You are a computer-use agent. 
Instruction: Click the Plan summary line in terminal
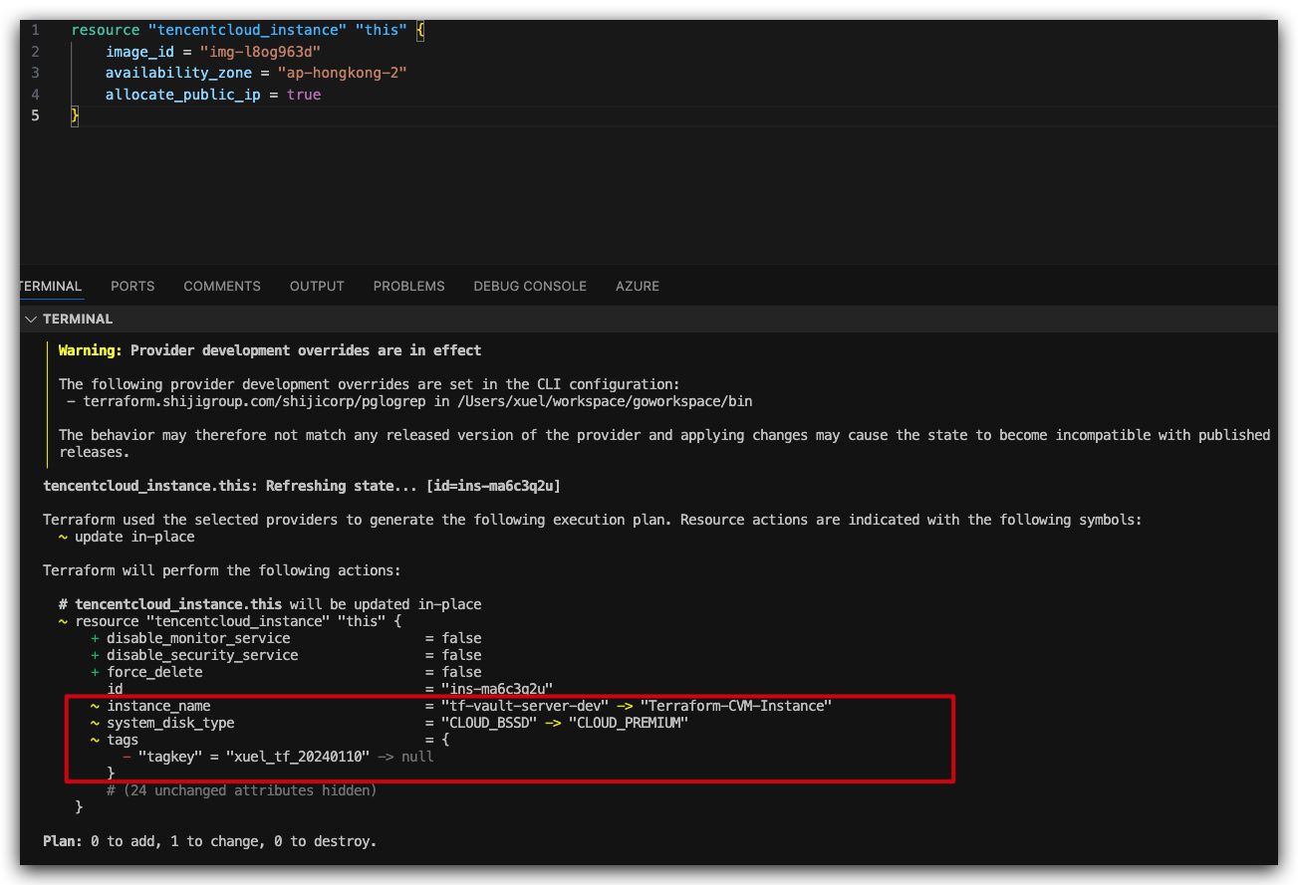[210, 841]
